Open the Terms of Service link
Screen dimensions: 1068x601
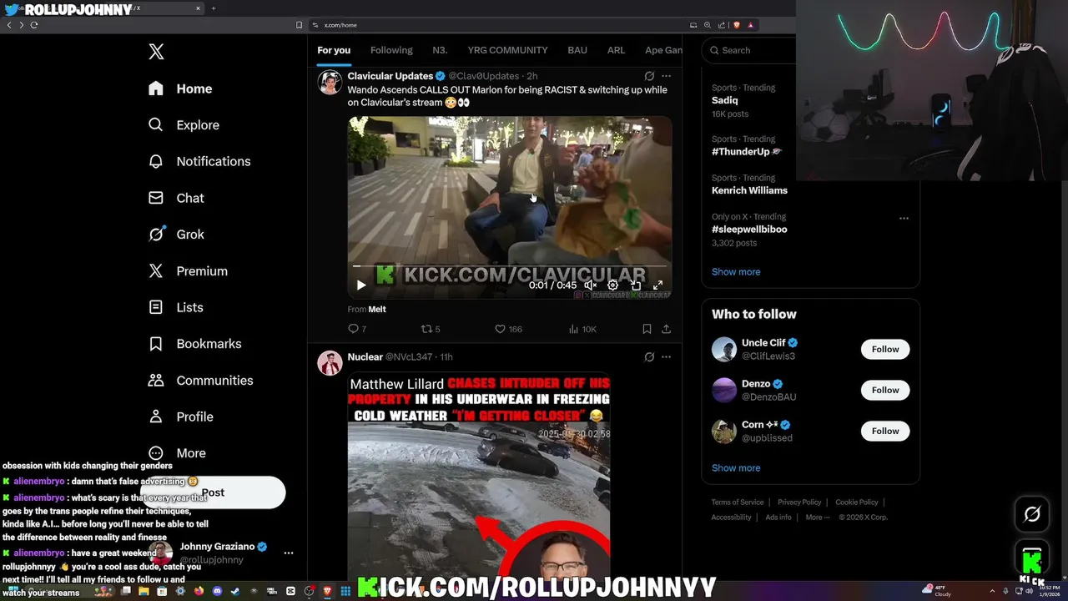738,503
